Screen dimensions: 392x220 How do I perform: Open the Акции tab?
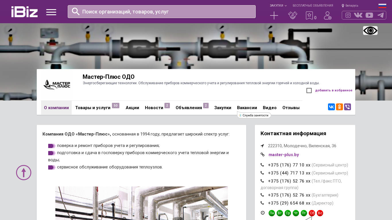pyautogui.click(x=132, y=108)
